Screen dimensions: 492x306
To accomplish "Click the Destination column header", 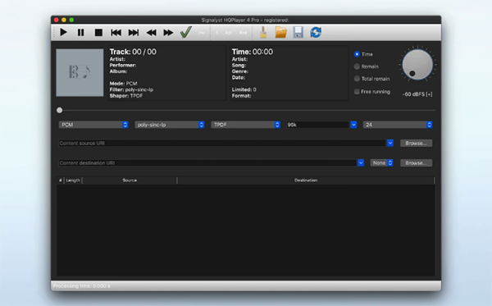I will (x=306, y=180).
